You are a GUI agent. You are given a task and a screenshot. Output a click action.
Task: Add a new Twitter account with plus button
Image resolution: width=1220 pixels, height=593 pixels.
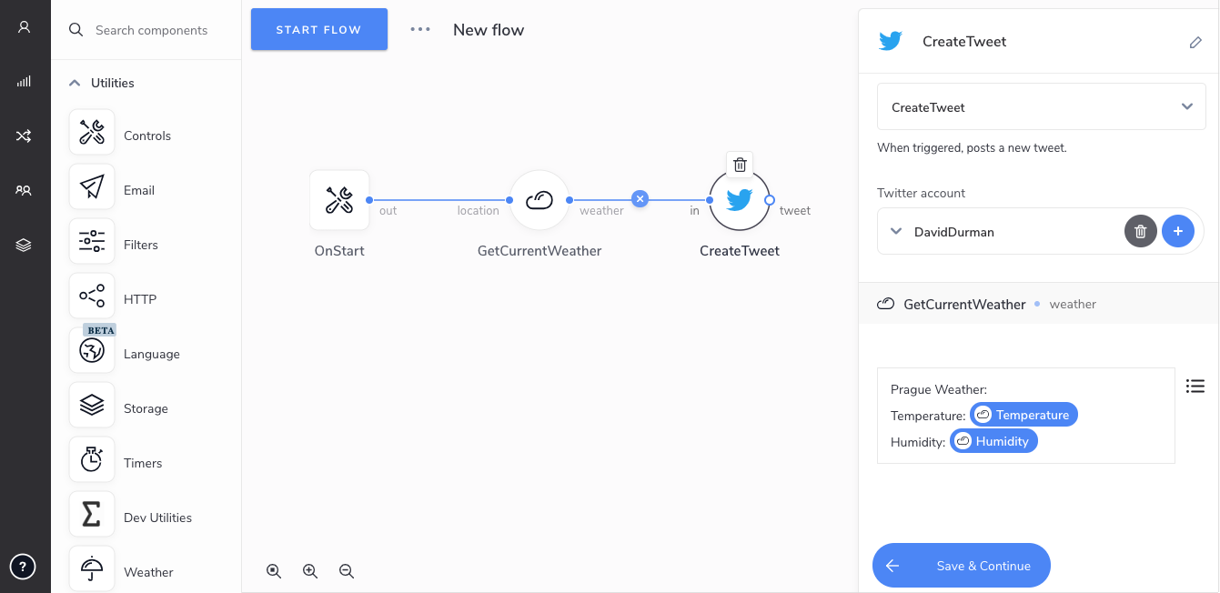coord(1177,231)
